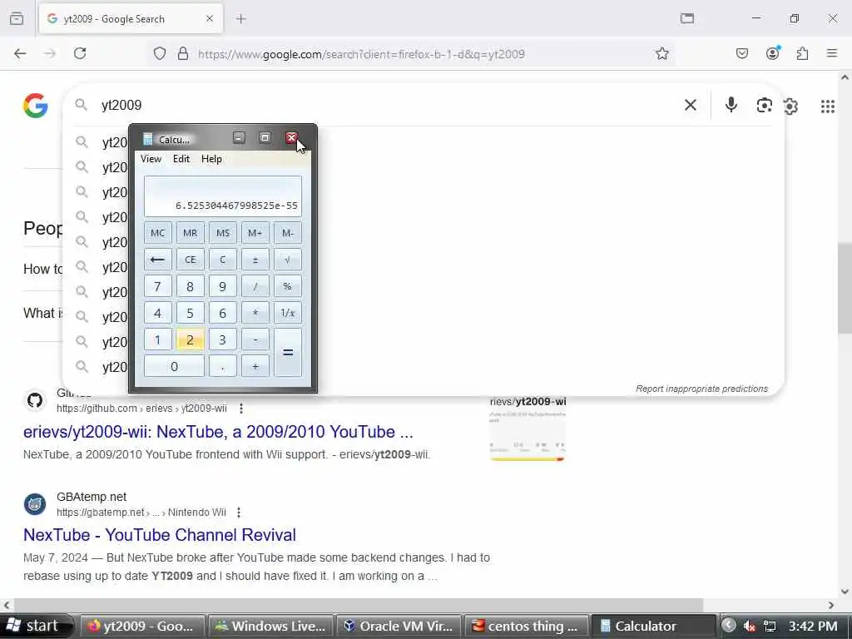The height and width of the screenshot is (639, 852).
Task: Click the muted volume tray icon
Action: 750,627
